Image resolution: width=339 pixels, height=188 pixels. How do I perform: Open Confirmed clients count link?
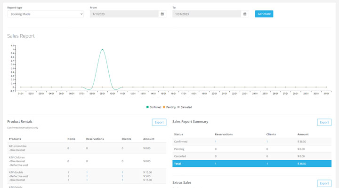pos(267,141)
